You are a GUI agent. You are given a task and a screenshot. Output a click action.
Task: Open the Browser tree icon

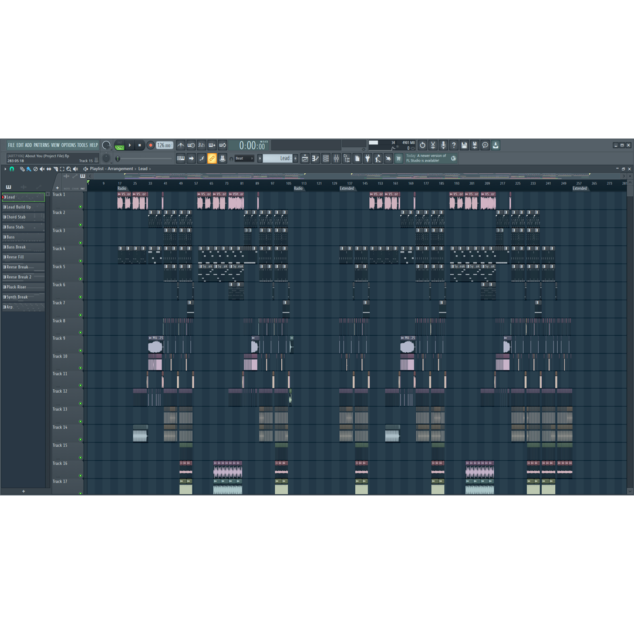[346, 158]
